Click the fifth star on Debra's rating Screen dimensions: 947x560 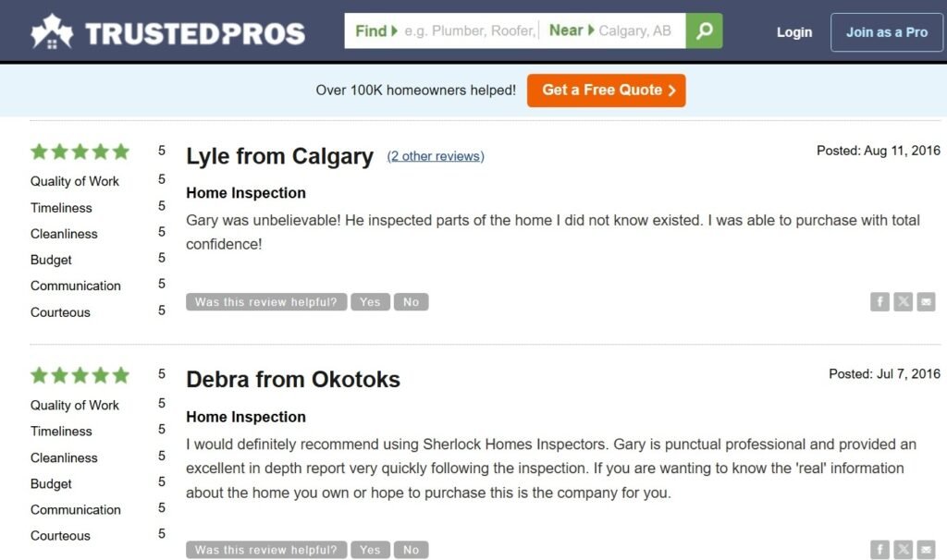(119, 375)
